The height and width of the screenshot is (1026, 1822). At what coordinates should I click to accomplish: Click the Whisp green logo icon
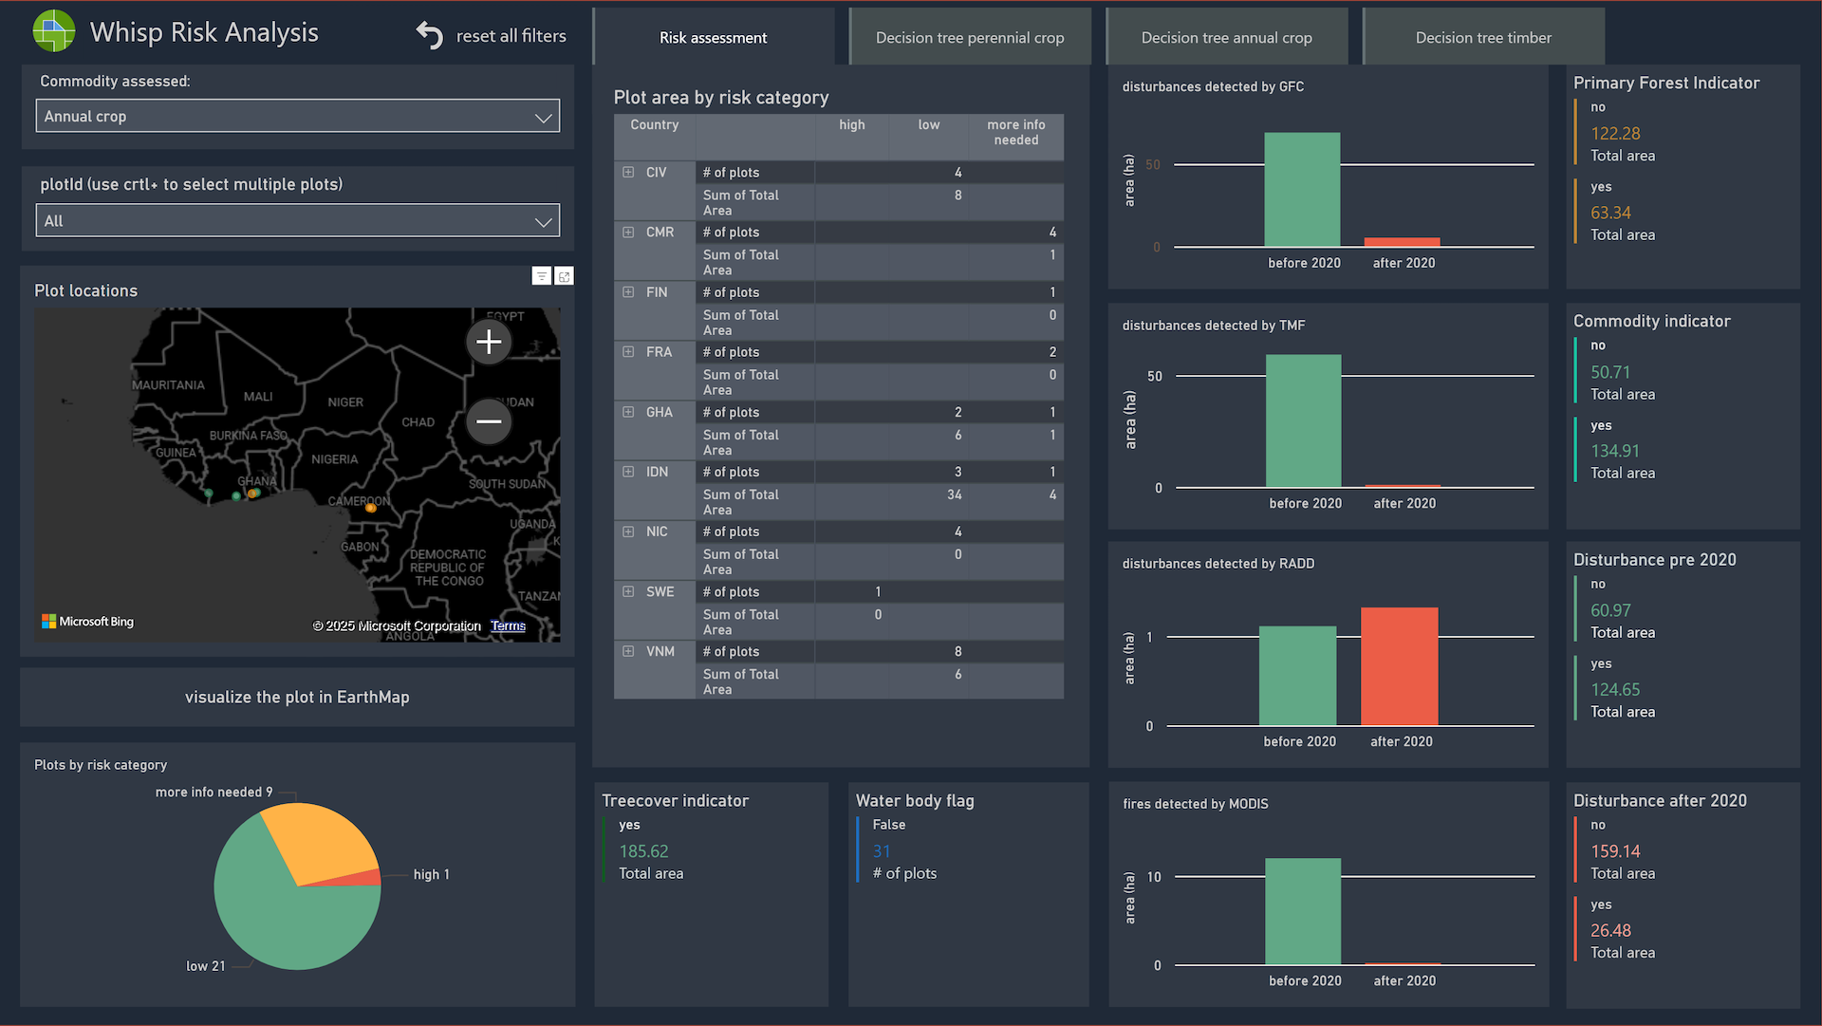point(54,31)
